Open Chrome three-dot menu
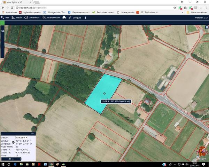This screenshot has height=167, width=209. (206, 7)
